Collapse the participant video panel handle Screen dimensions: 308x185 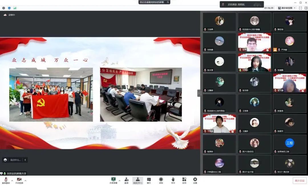tap(199, 93)
